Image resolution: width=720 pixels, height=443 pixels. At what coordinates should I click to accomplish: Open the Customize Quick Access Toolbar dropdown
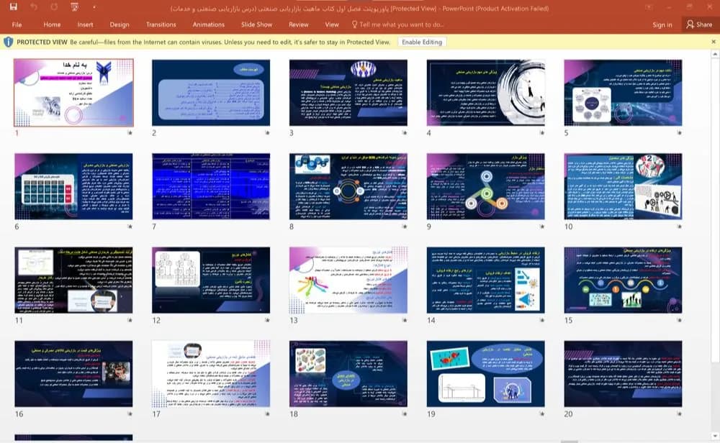point(94,7)
